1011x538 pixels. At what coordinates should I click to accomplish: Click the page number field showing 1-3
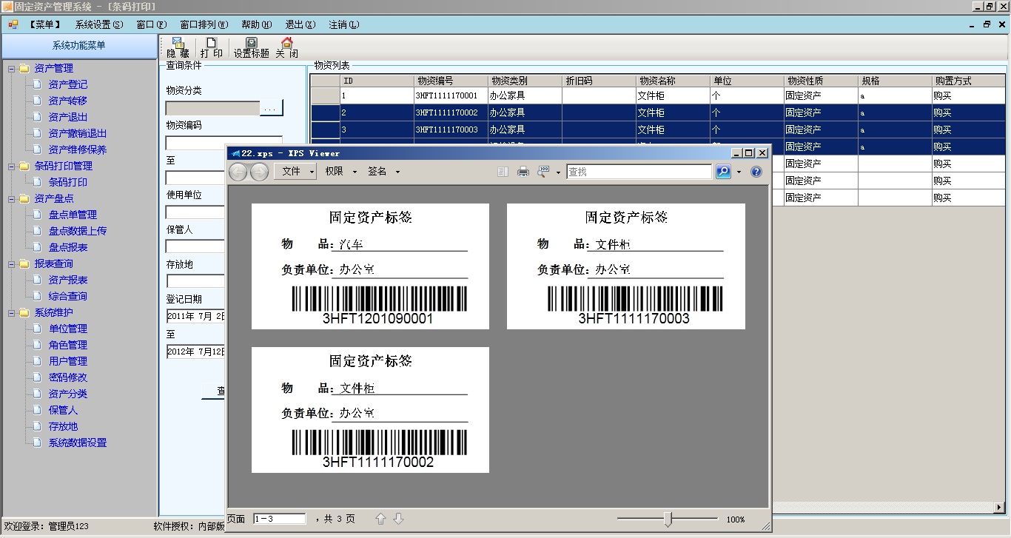point(280,519)
